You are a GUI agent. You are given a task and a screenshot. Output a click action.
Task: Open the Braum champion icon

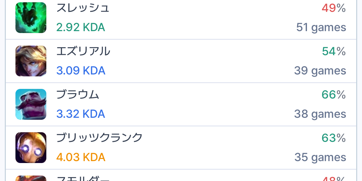[31, 104]
